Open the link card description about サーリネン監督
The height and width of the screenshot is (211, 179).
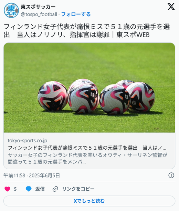click(87, 158)
